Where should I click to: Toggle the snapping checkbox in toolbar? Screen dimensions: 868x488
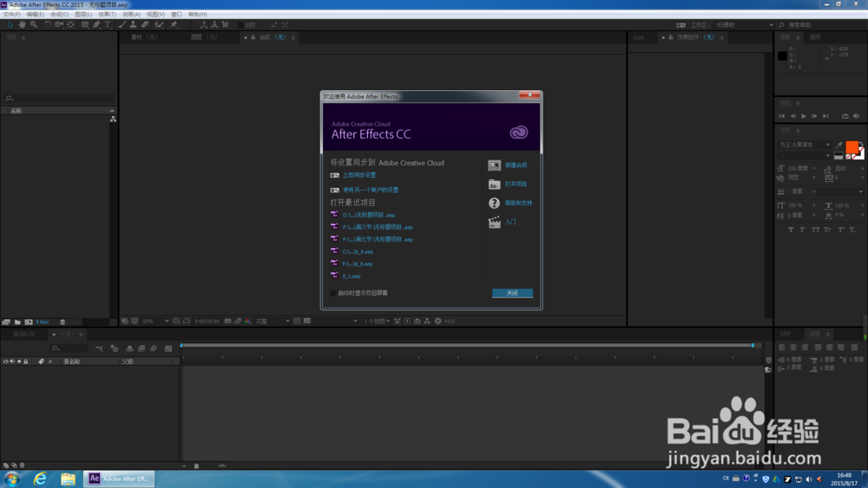[x=240, y=25]
